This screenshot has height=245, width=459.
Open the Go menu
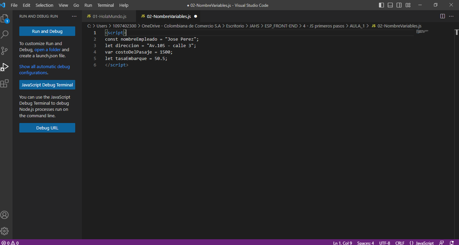(76, 5)
